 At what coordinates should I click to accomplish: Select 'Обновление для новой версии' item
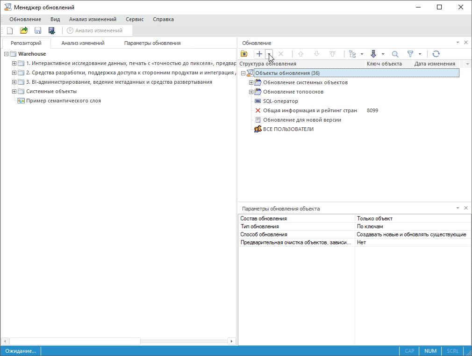[x=302, y=120]
